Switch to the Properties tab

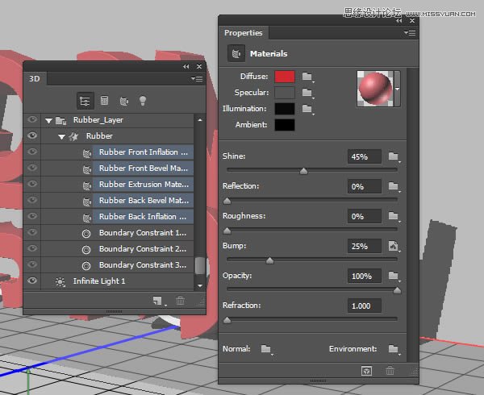coord(244,33)
